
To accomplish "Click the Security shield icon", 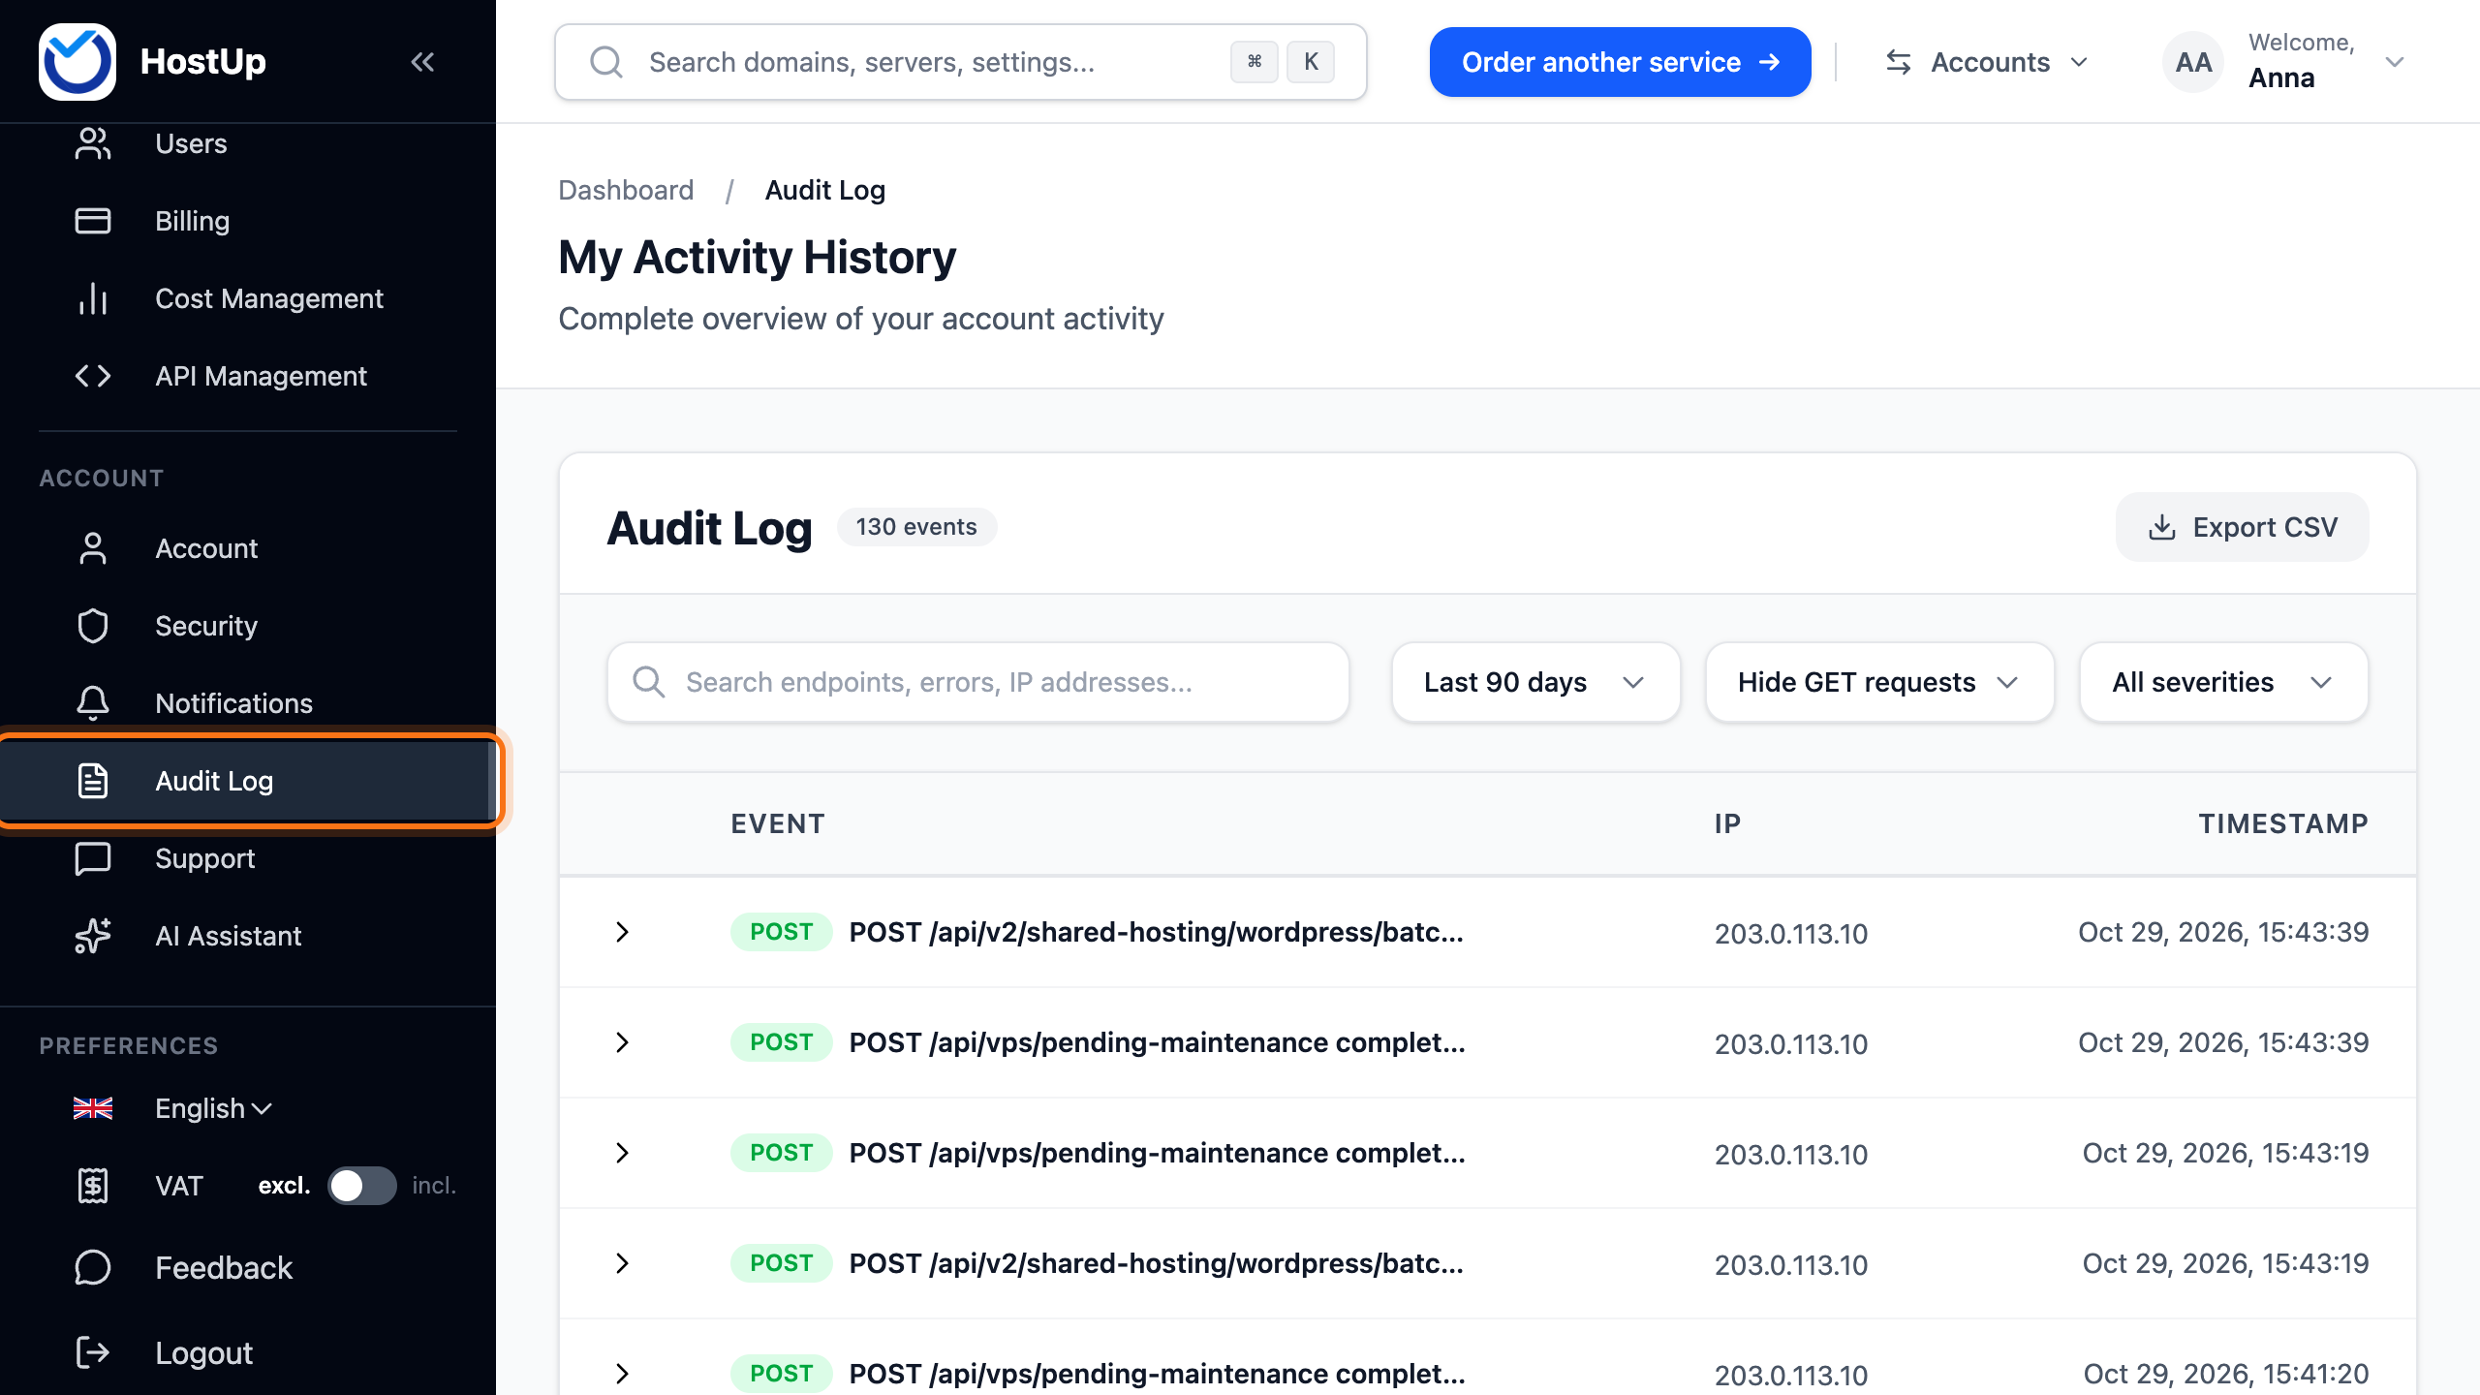I will click(x=93, y=626).
